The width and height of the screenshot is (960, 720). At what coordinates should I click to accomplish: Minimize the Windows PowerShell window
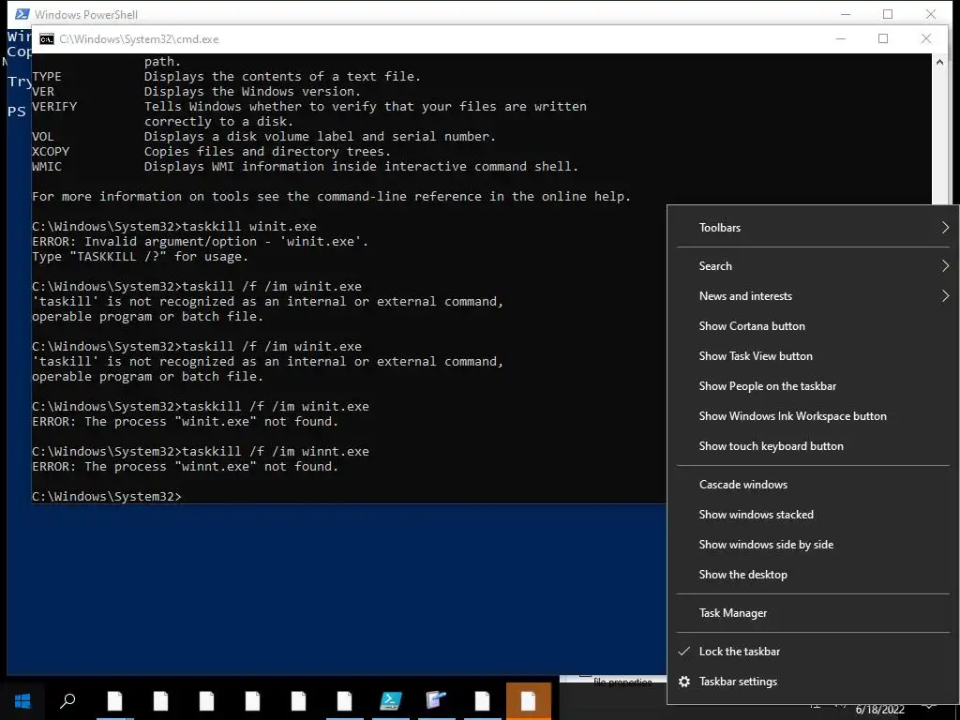[846, 13]
